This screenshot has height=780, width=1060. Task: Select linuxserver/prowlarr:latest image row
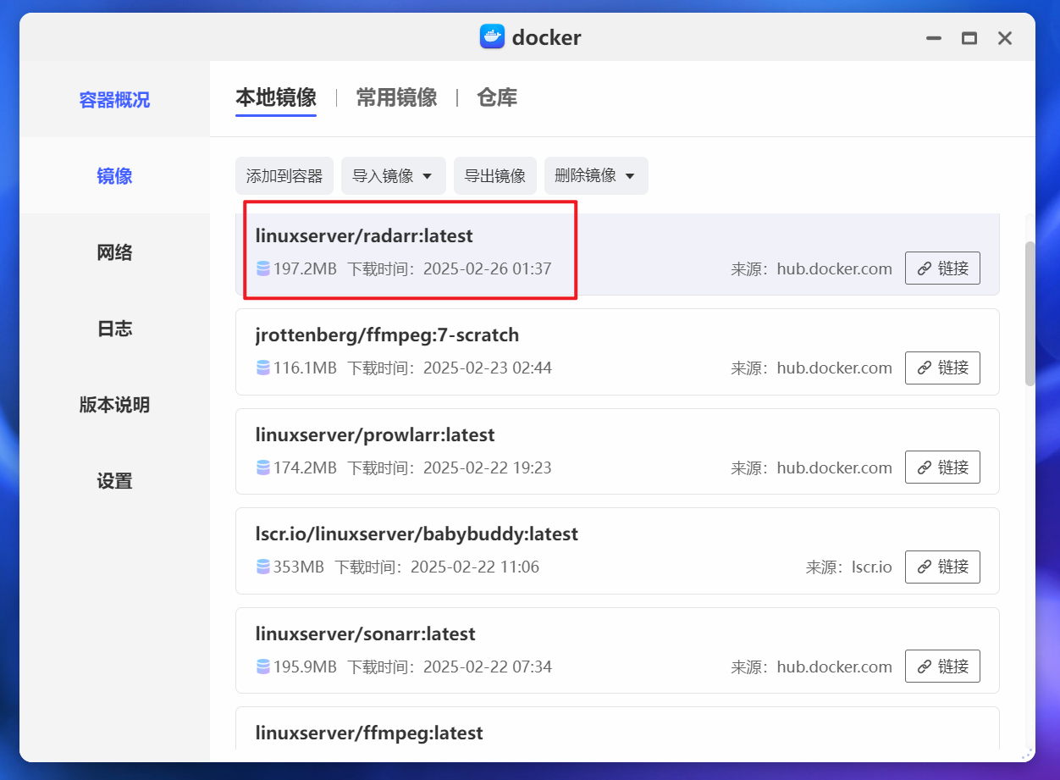pyautogui.click(x=617, y=451)
